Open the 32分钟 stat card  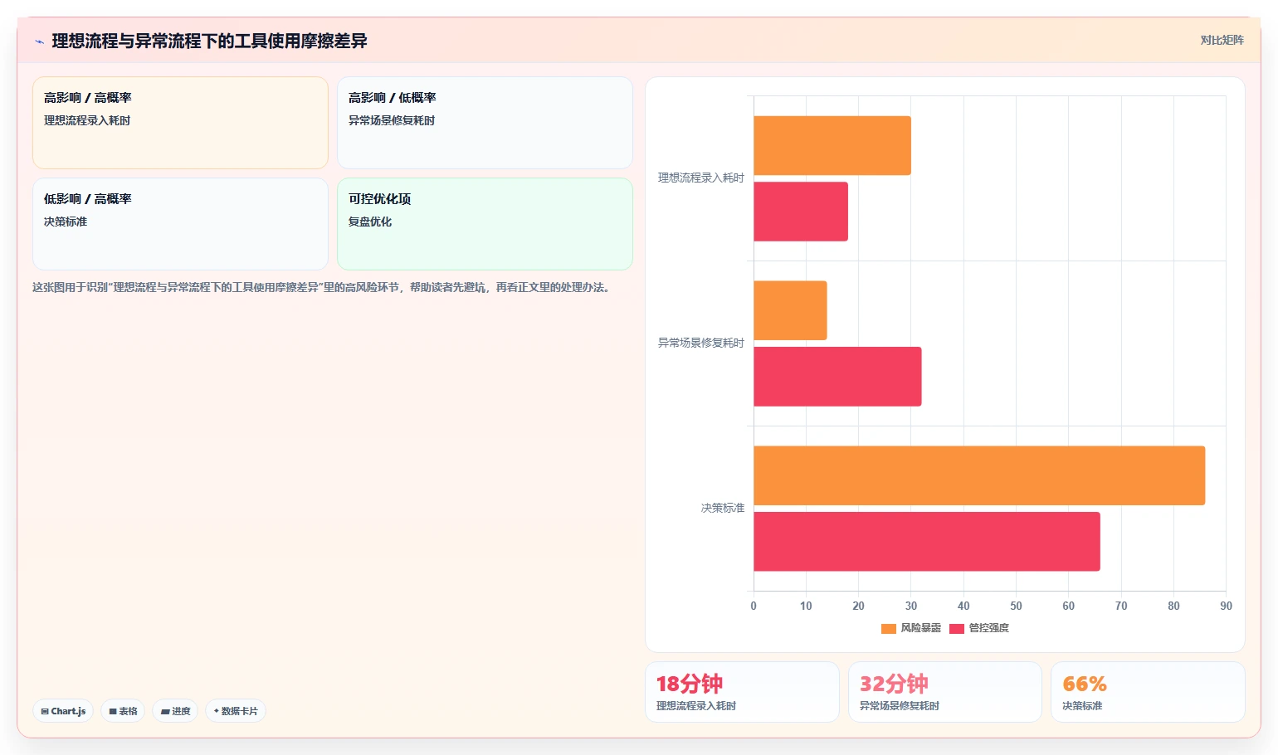tap(945, 692)
